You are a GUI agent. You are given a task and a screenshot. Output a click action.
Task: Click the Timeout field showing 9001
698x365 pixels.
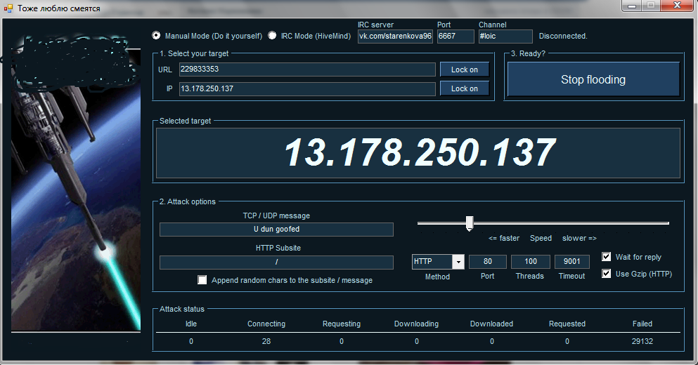(x=571, y=261)
